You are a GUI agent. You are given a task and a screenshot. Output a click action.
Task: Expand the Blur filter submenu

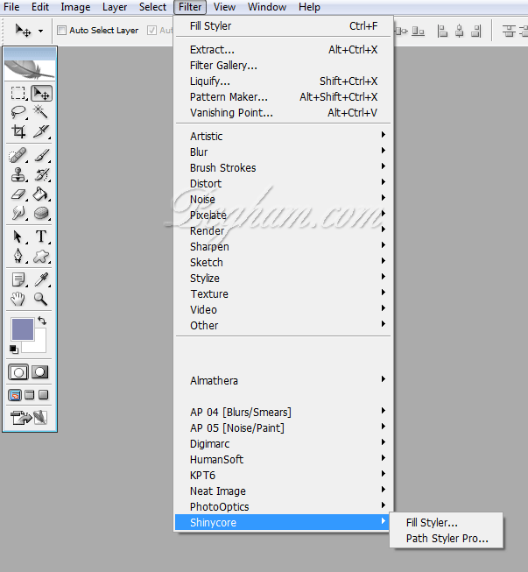283,152
